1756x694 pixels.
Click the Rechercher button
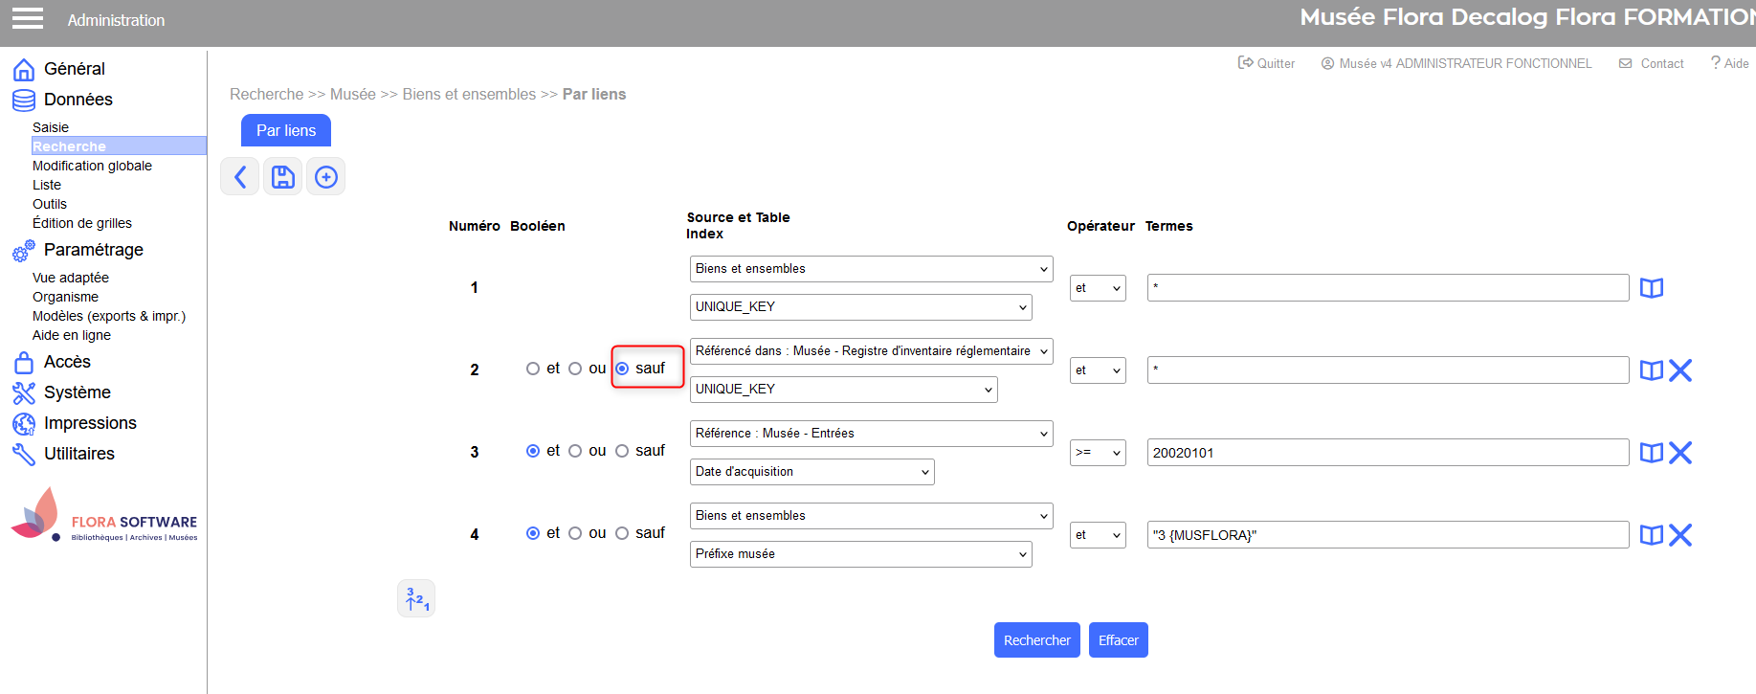(1036, 640)
